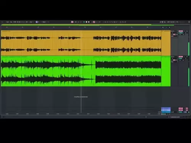
Task: Click the round record button in transport
Action: 89,22
